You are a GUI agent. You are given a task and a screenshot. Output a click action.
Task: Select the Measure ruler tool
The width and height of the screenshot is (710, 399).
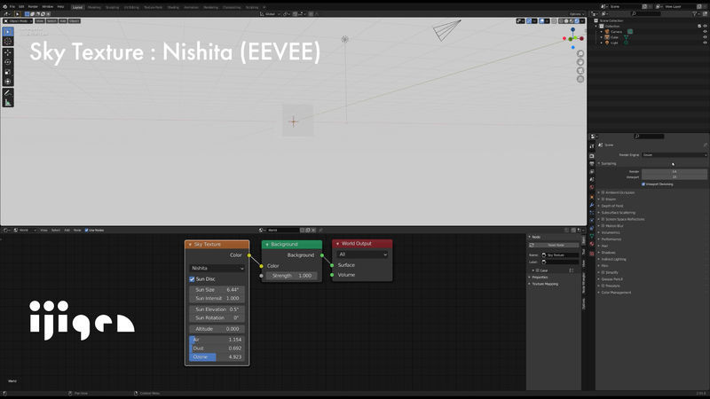(x=8, y=103)
